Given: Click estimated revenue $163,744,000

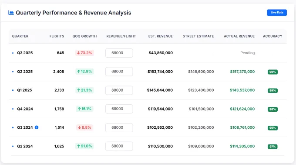Looking at the screenshot, I should click(160, 72).
